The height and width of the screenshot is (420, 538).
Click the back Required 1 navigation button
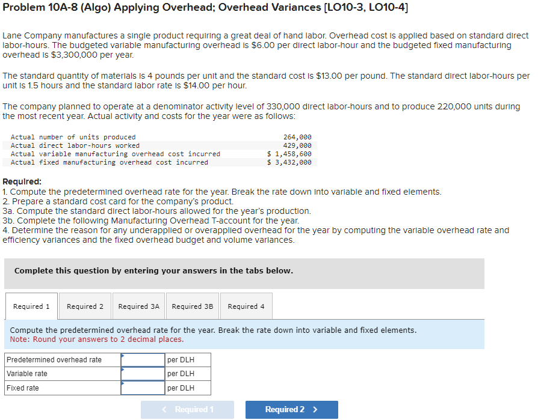click(187, 409)
